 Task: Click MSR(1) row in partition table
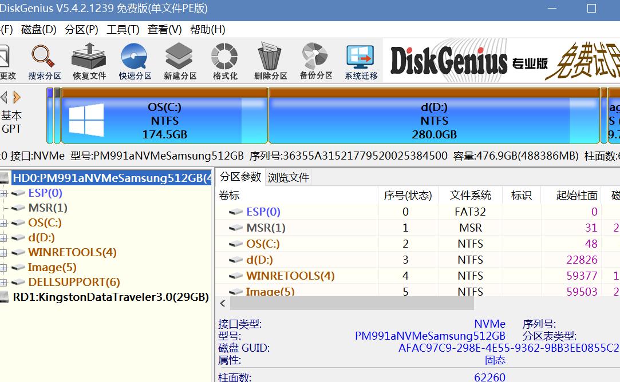[x=417, y=228]
